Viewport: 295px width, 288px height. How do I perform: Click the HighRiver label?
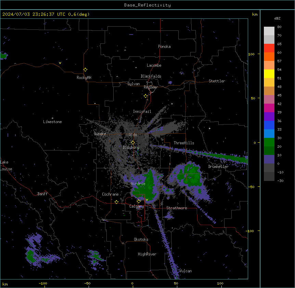147,254
